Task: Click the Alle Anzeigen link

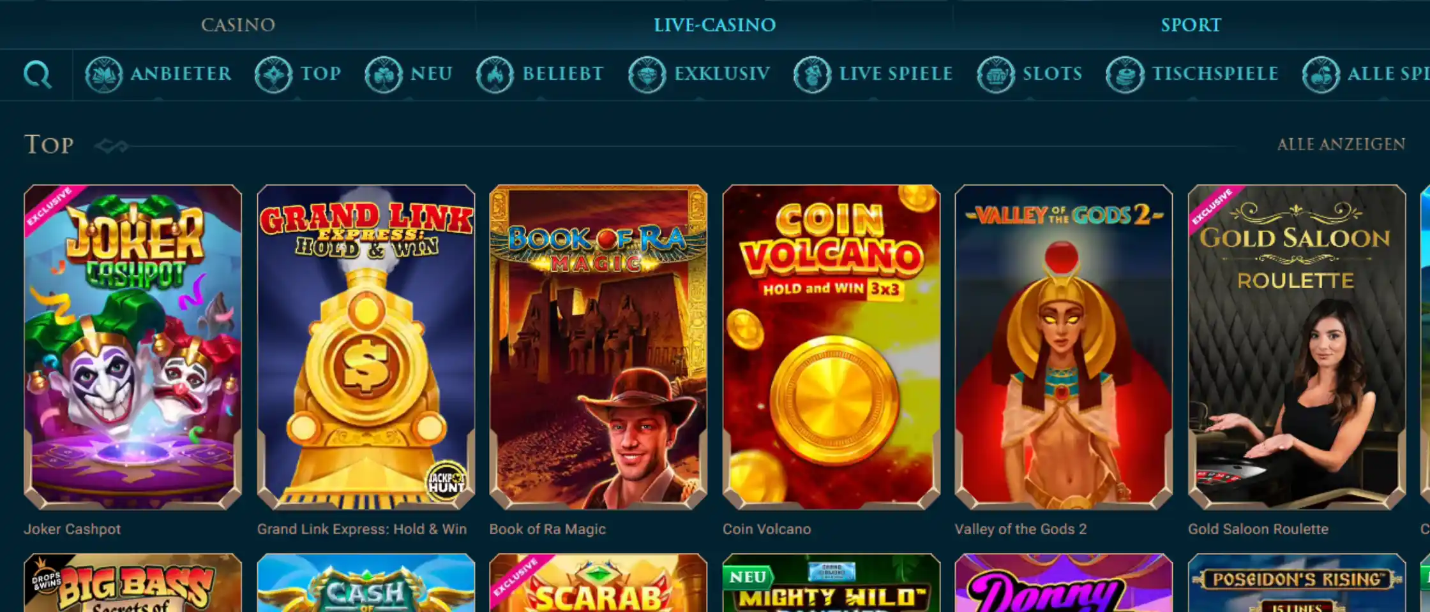Action: (1341, 145)
